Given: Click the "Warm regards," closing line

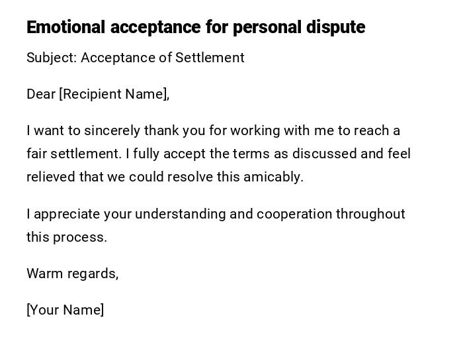Looking at the screenshot, I should click(x=72, y=274).
